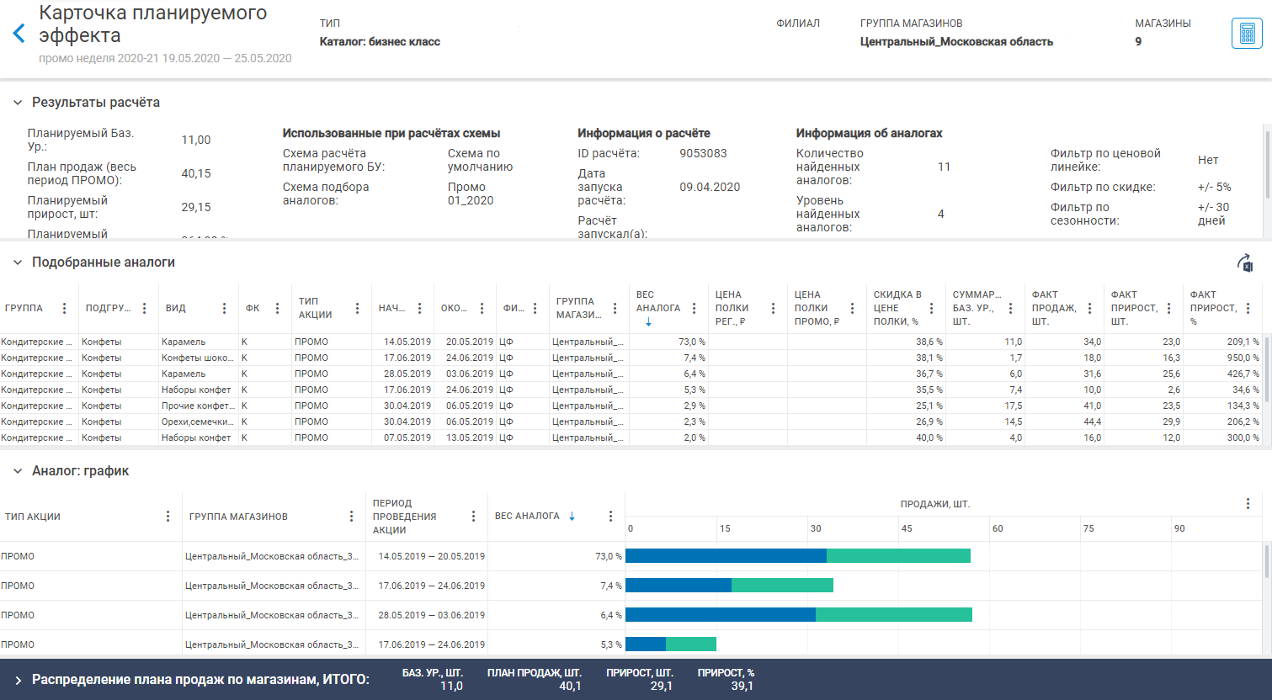Sort by СКИДКА В ЦЕНЕ ПОЛКИ, % header
Screen dimensions: 1272x700
pyautogui.click(x=897, y=308)
